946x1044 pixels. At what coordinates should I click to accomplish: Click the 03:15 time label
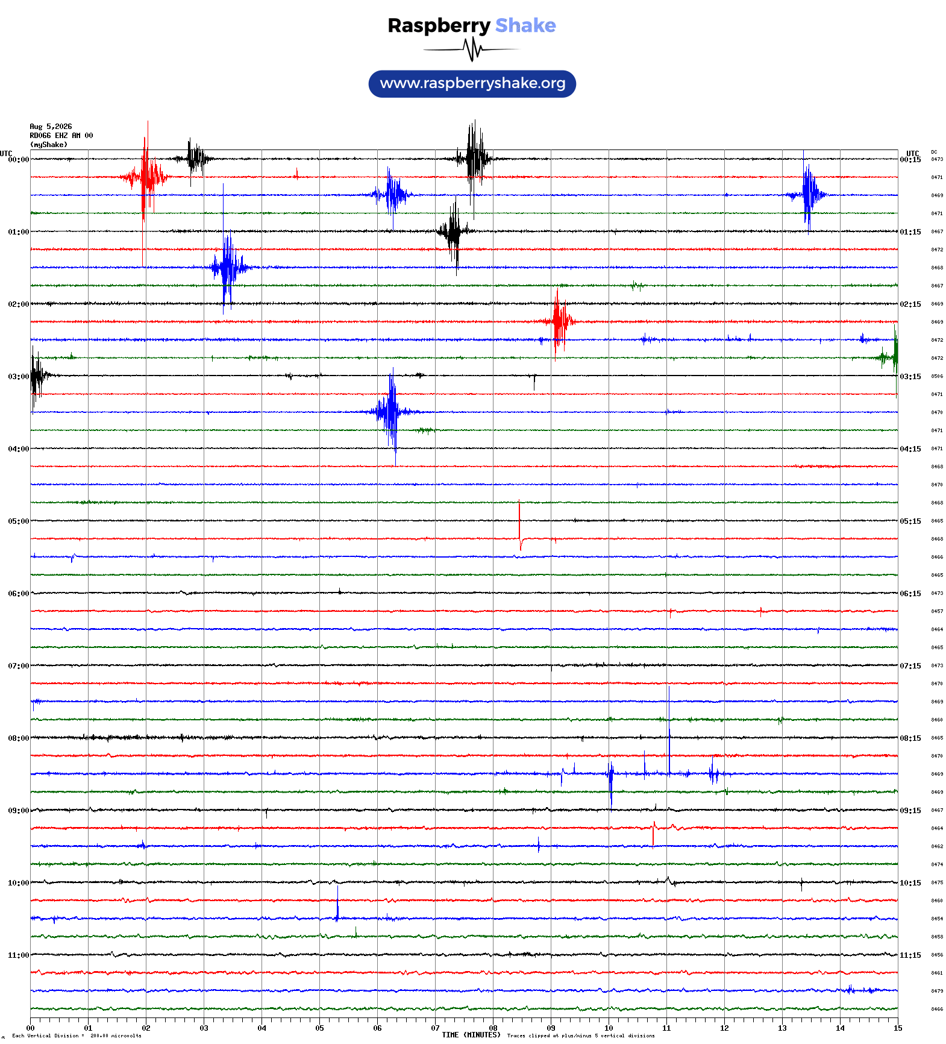click(910, 377)
